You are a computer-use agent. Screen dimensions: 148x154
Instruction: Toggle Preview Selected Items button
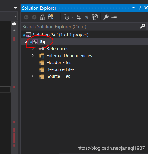point(114,17)
